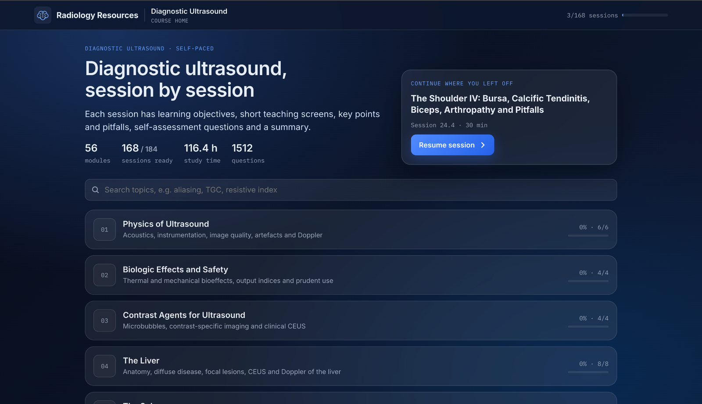Click '0% · 8/8' on The Liver row
The width and height of the screenshot is (702, 404).
[x=594, y=364]
